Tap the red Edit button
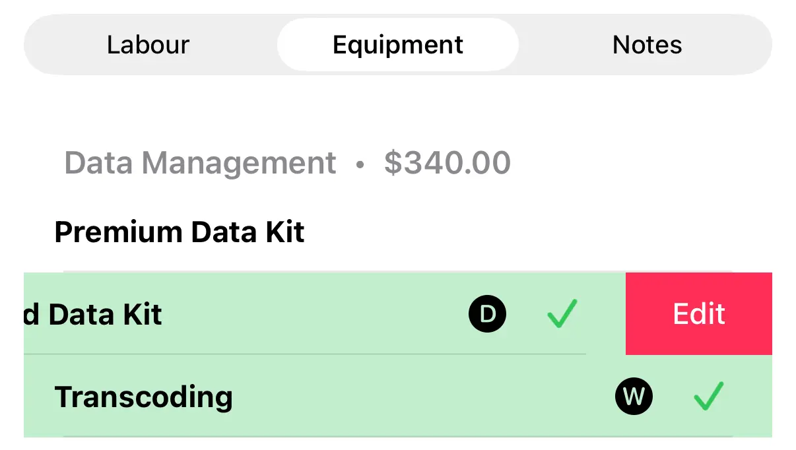 698,314
